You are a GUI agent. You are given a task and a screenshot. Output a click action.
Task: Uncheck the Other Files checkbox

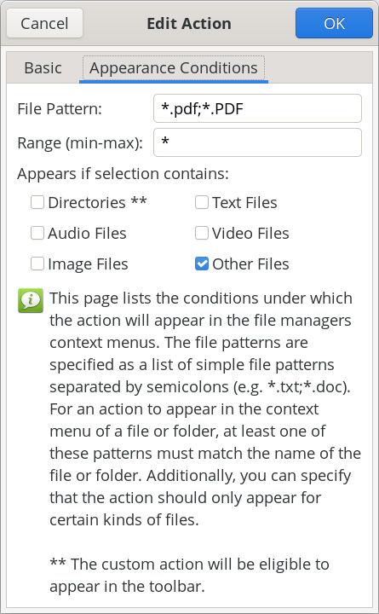coord(202,264)
